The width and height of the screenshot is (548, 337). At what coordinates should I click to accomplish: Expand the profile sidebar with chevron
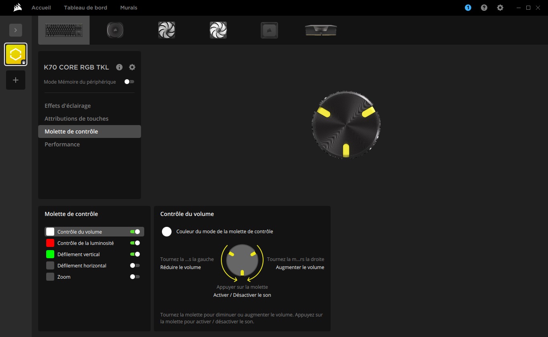[16, 30]
